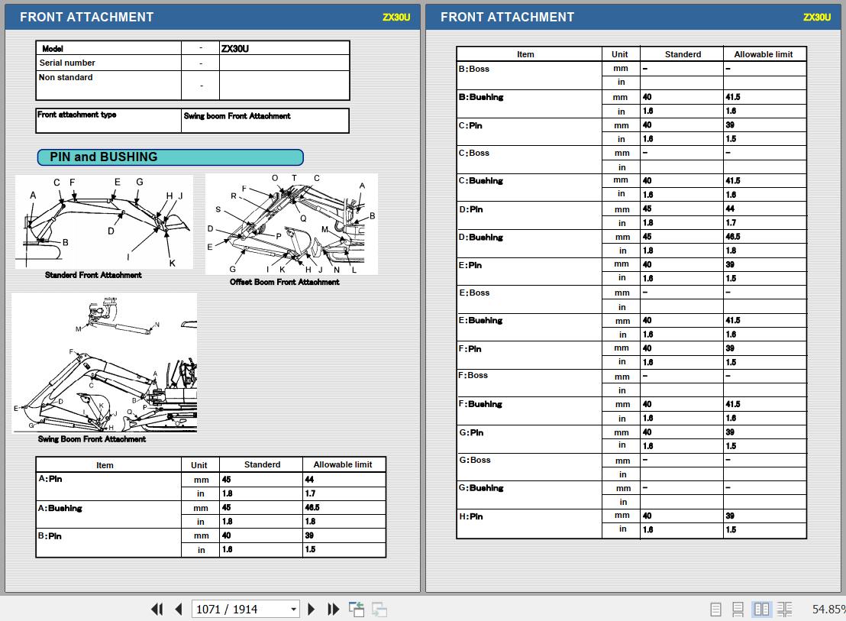
Task: Click the D:Pin allowable limit 44 value
Action: (x=730, y=209)
